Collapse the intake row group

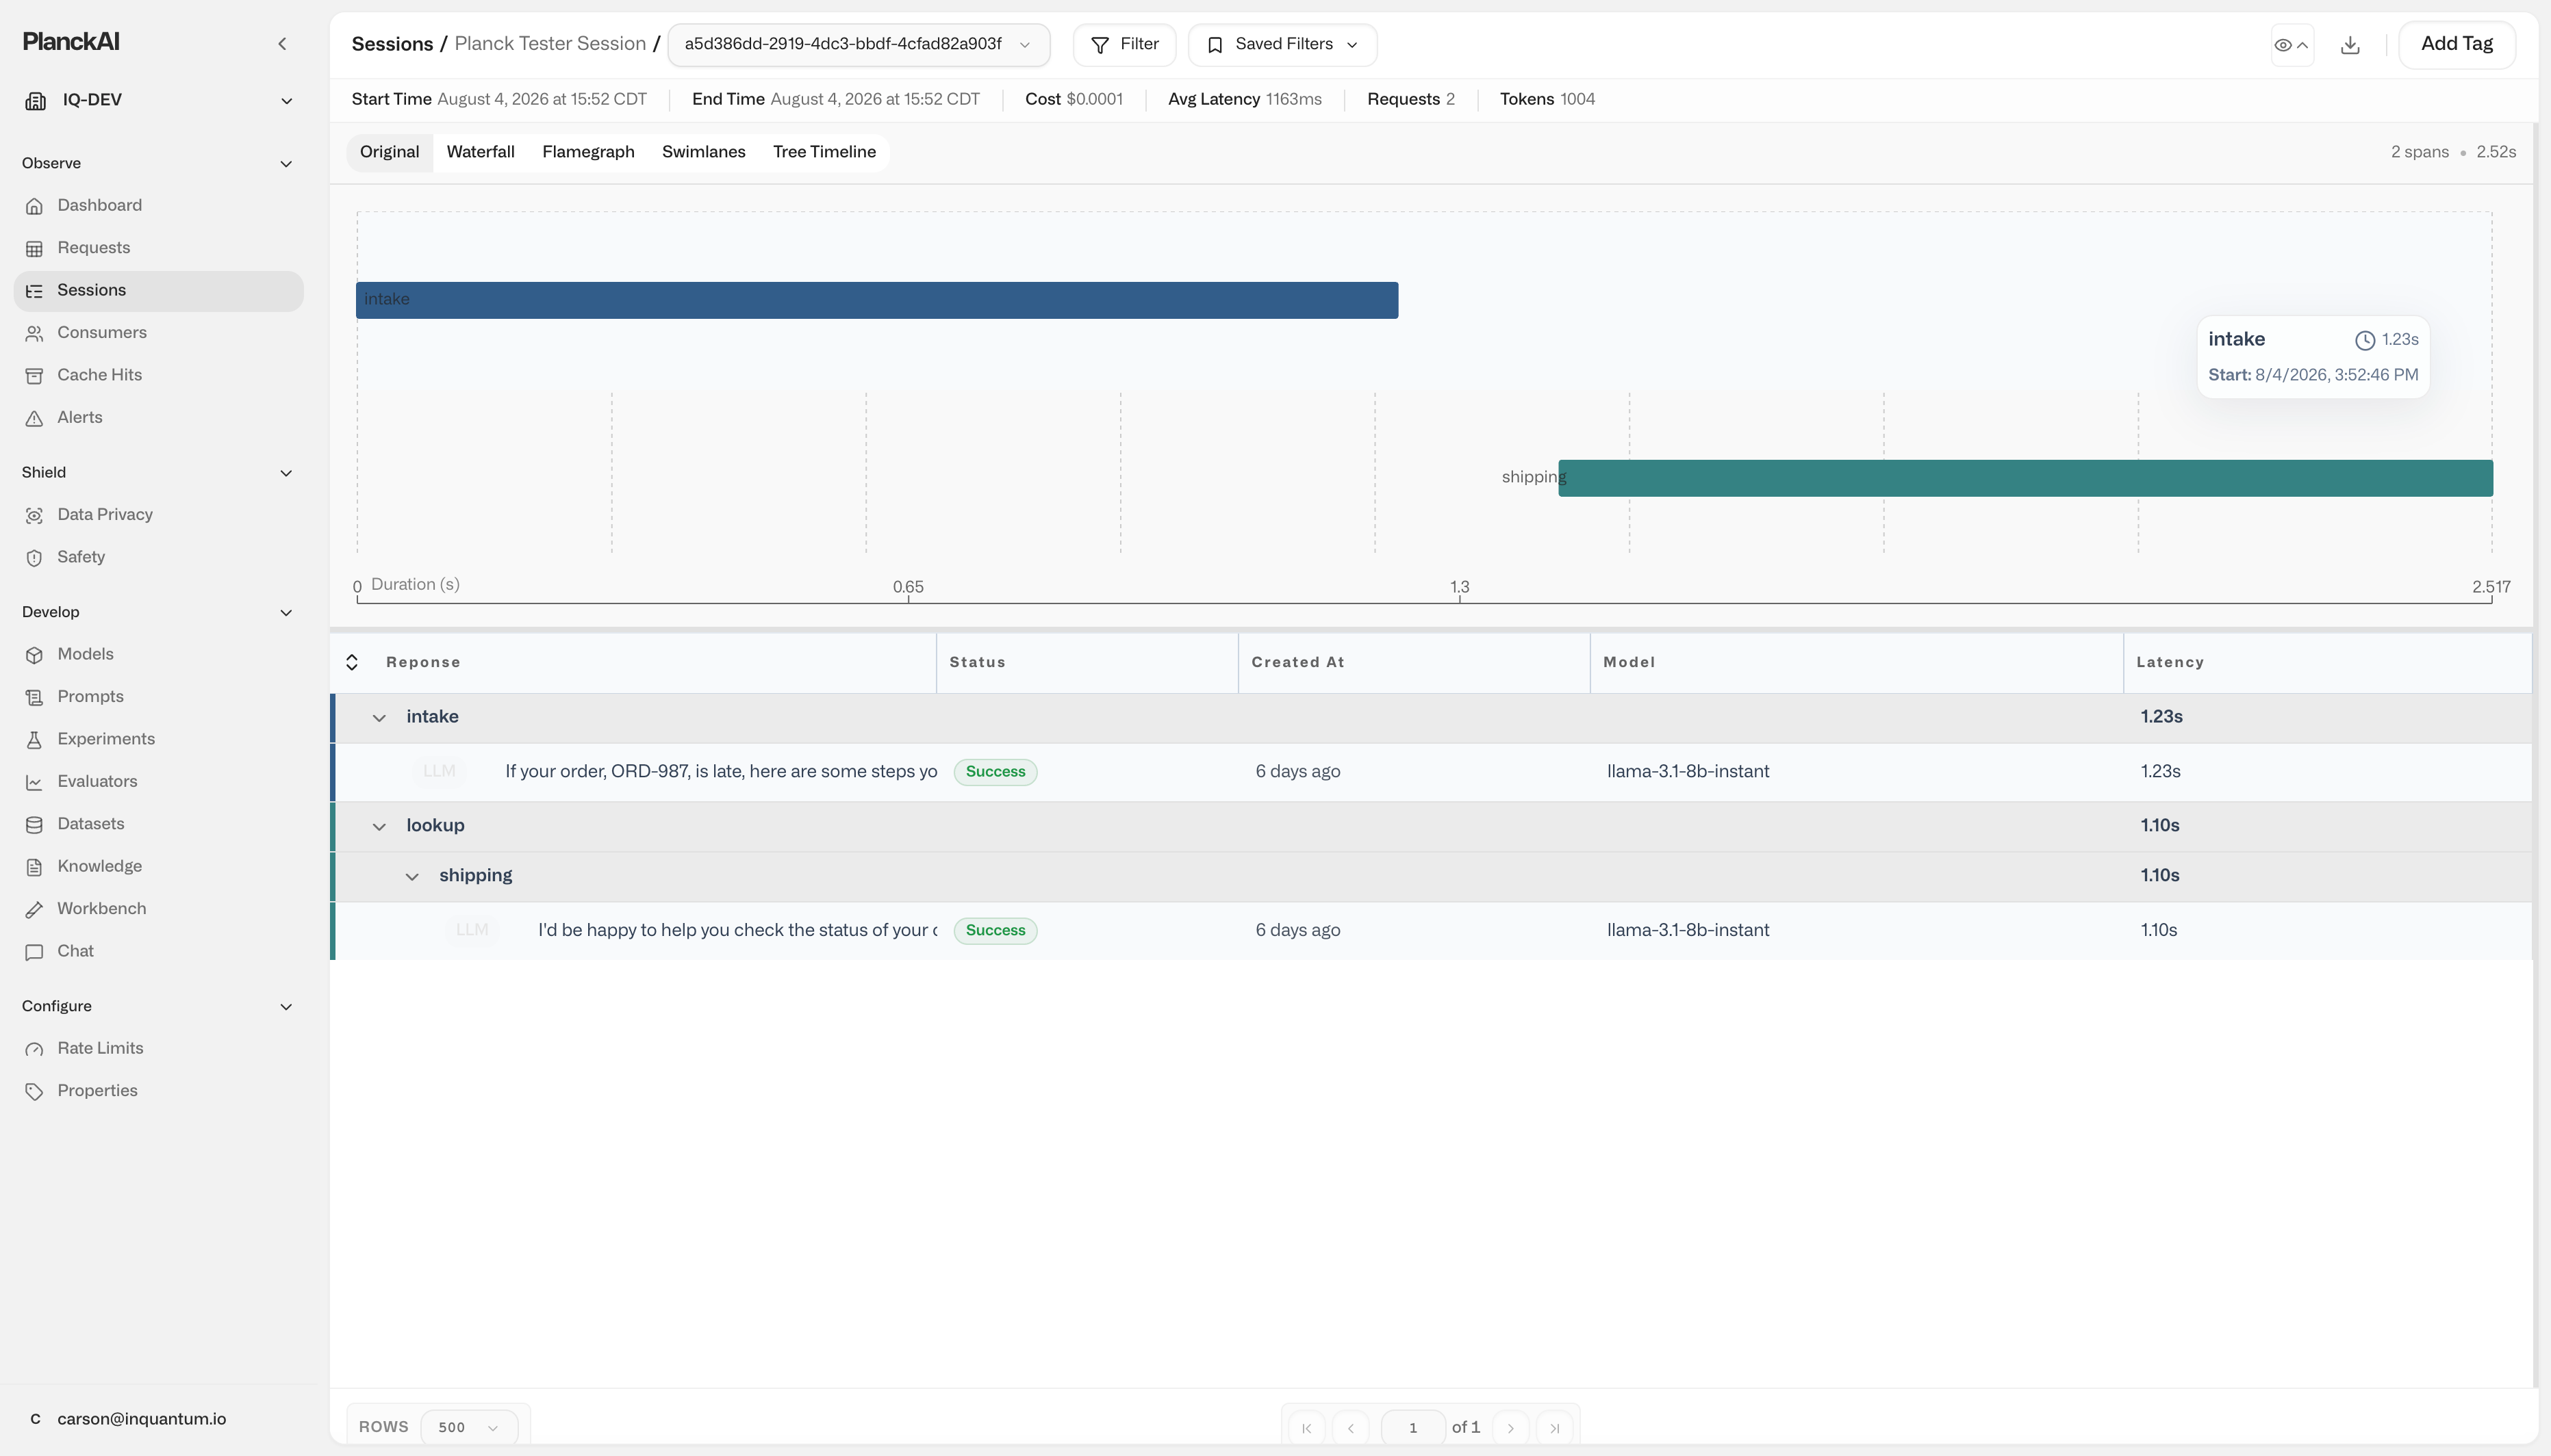(x=379, y=718)
